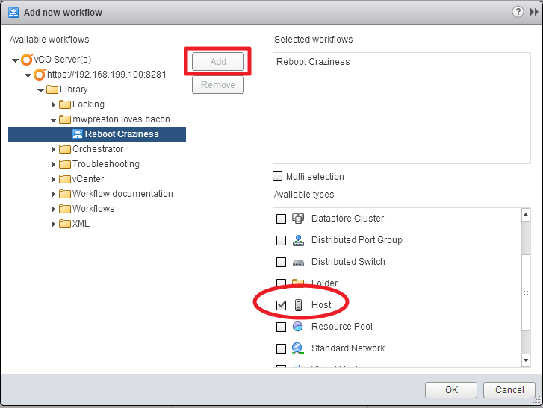The width and height of the screenshot is (543, 408).
Task: Click the Distributed Switch icon
Action: [x=298, y=263]
